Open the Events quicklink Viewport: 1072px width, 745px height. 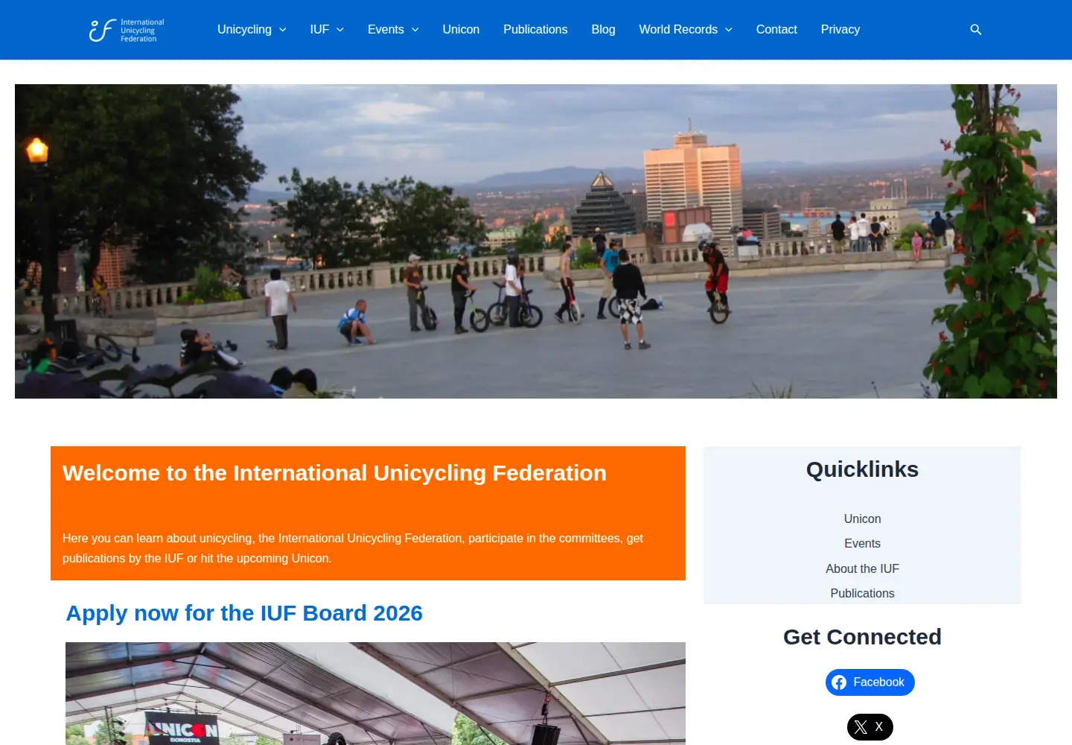pos(862,544)
